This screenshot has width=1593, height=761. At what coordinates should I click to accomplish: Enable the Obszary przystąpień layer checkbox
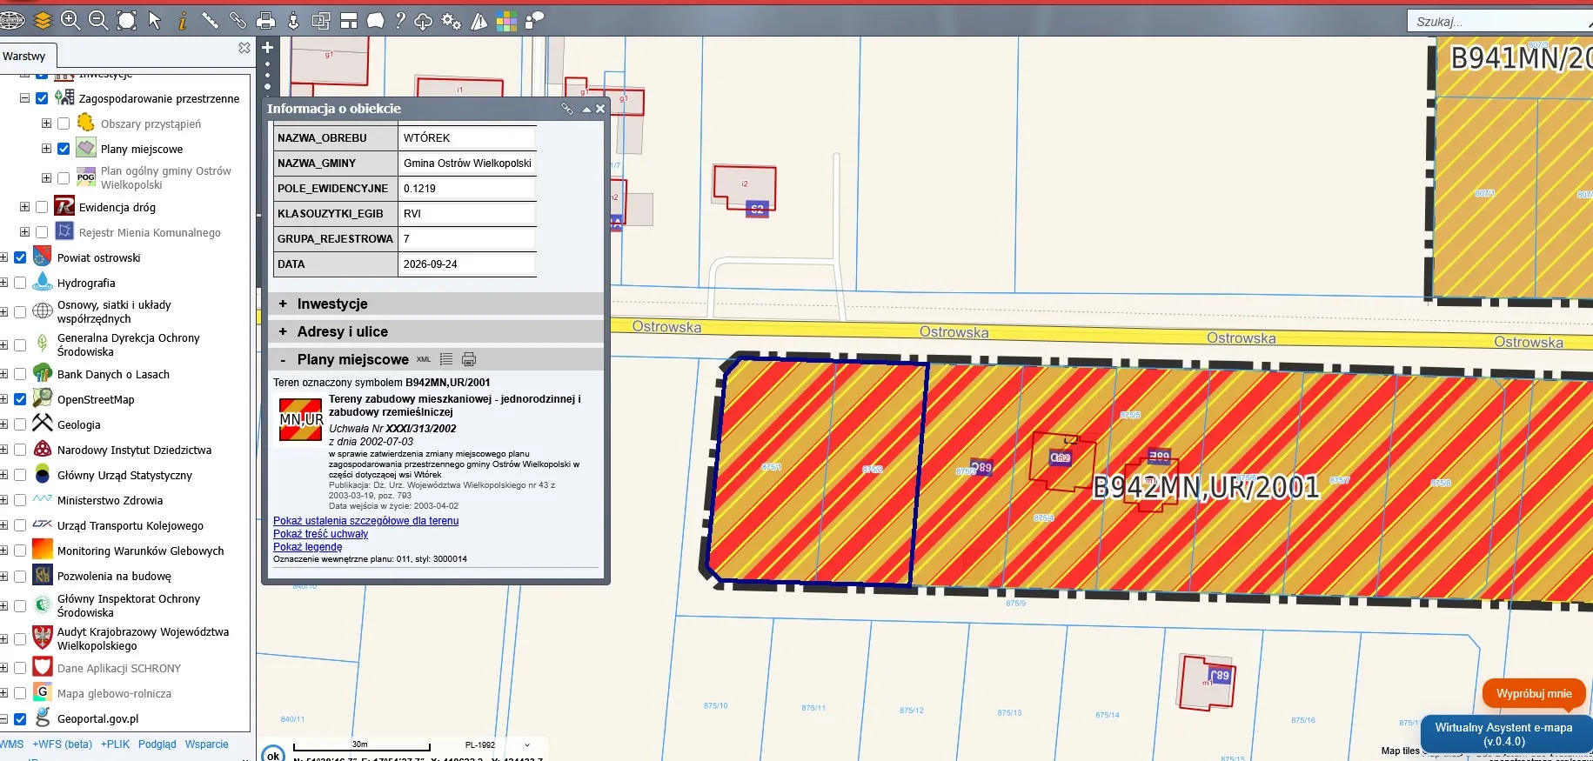64,123
